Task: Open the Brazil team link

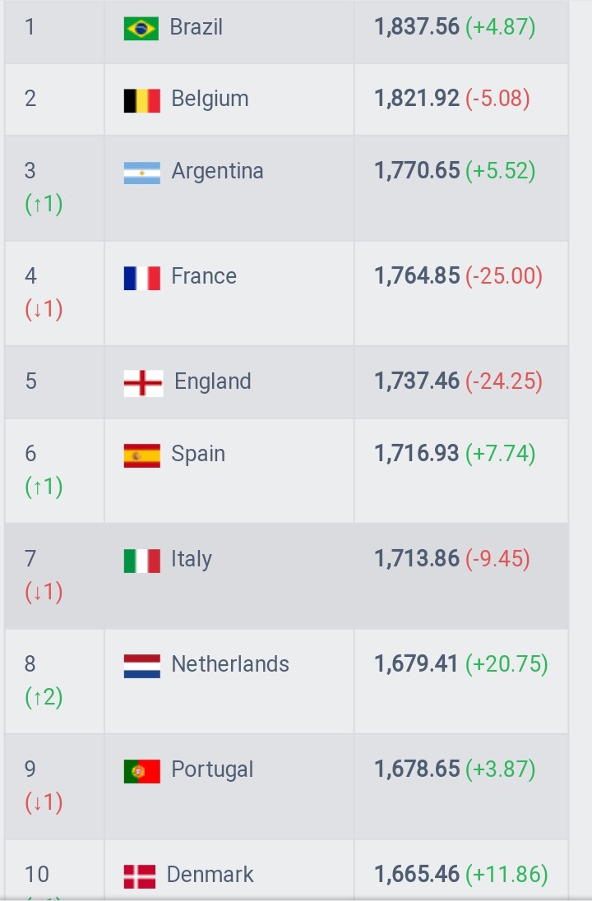Action: click(196, 27)
